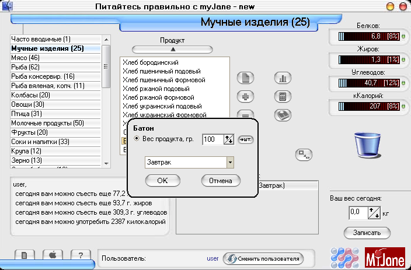The height and width of the screenshot is (270, 411).
Task: Switch to pieces with the 'шт.' button
Action: point(246,139)
